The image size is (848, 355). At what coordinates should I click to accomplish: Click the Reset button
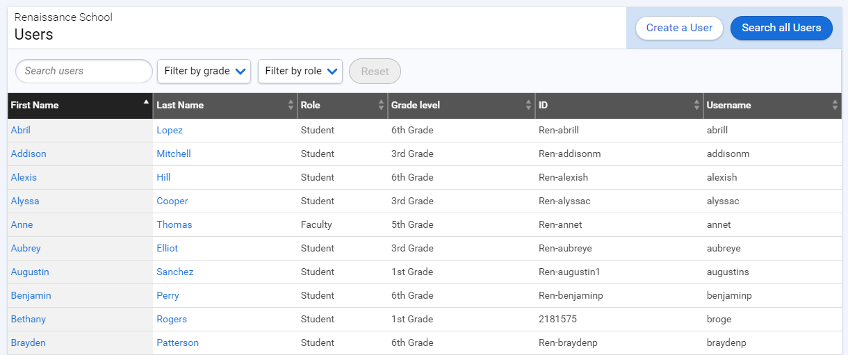tap(375, 71)
